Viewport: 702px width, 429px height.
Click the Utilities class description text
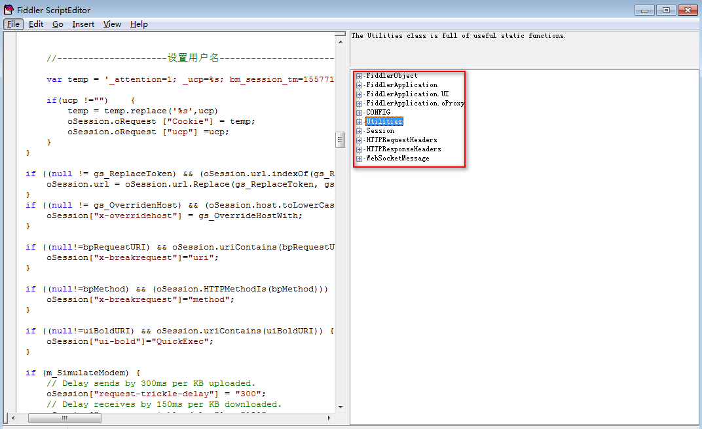458,36
